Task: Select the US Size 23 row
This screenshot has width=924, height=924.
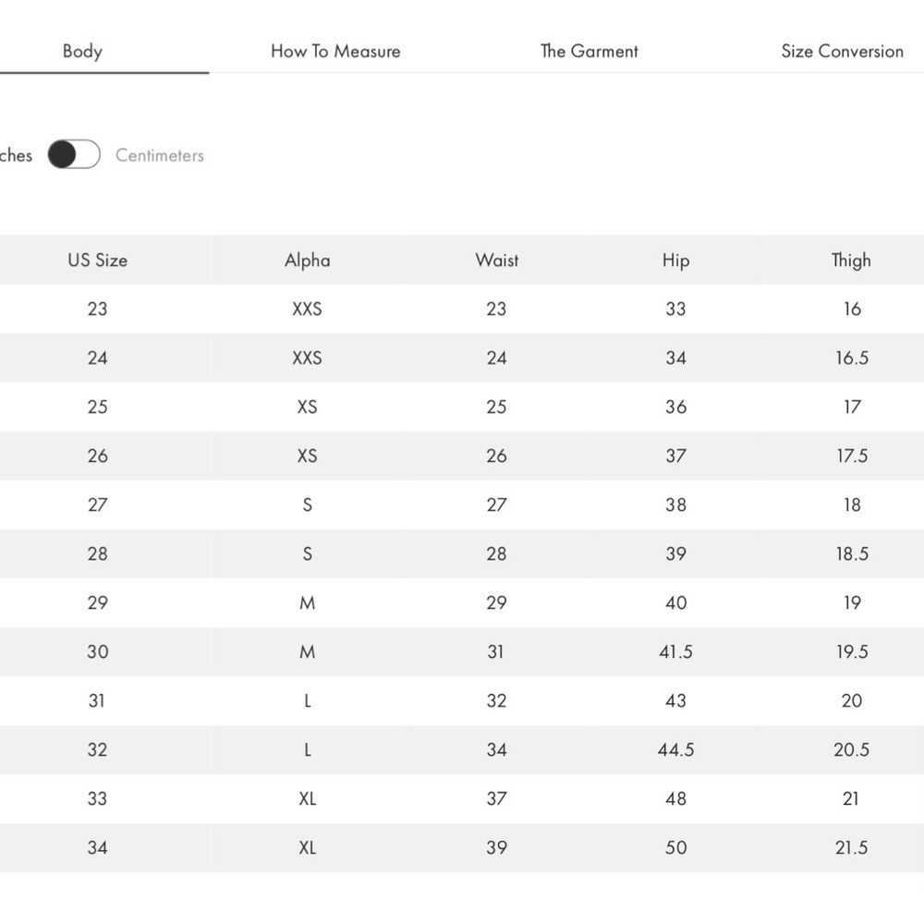Action: coord(462,309)
